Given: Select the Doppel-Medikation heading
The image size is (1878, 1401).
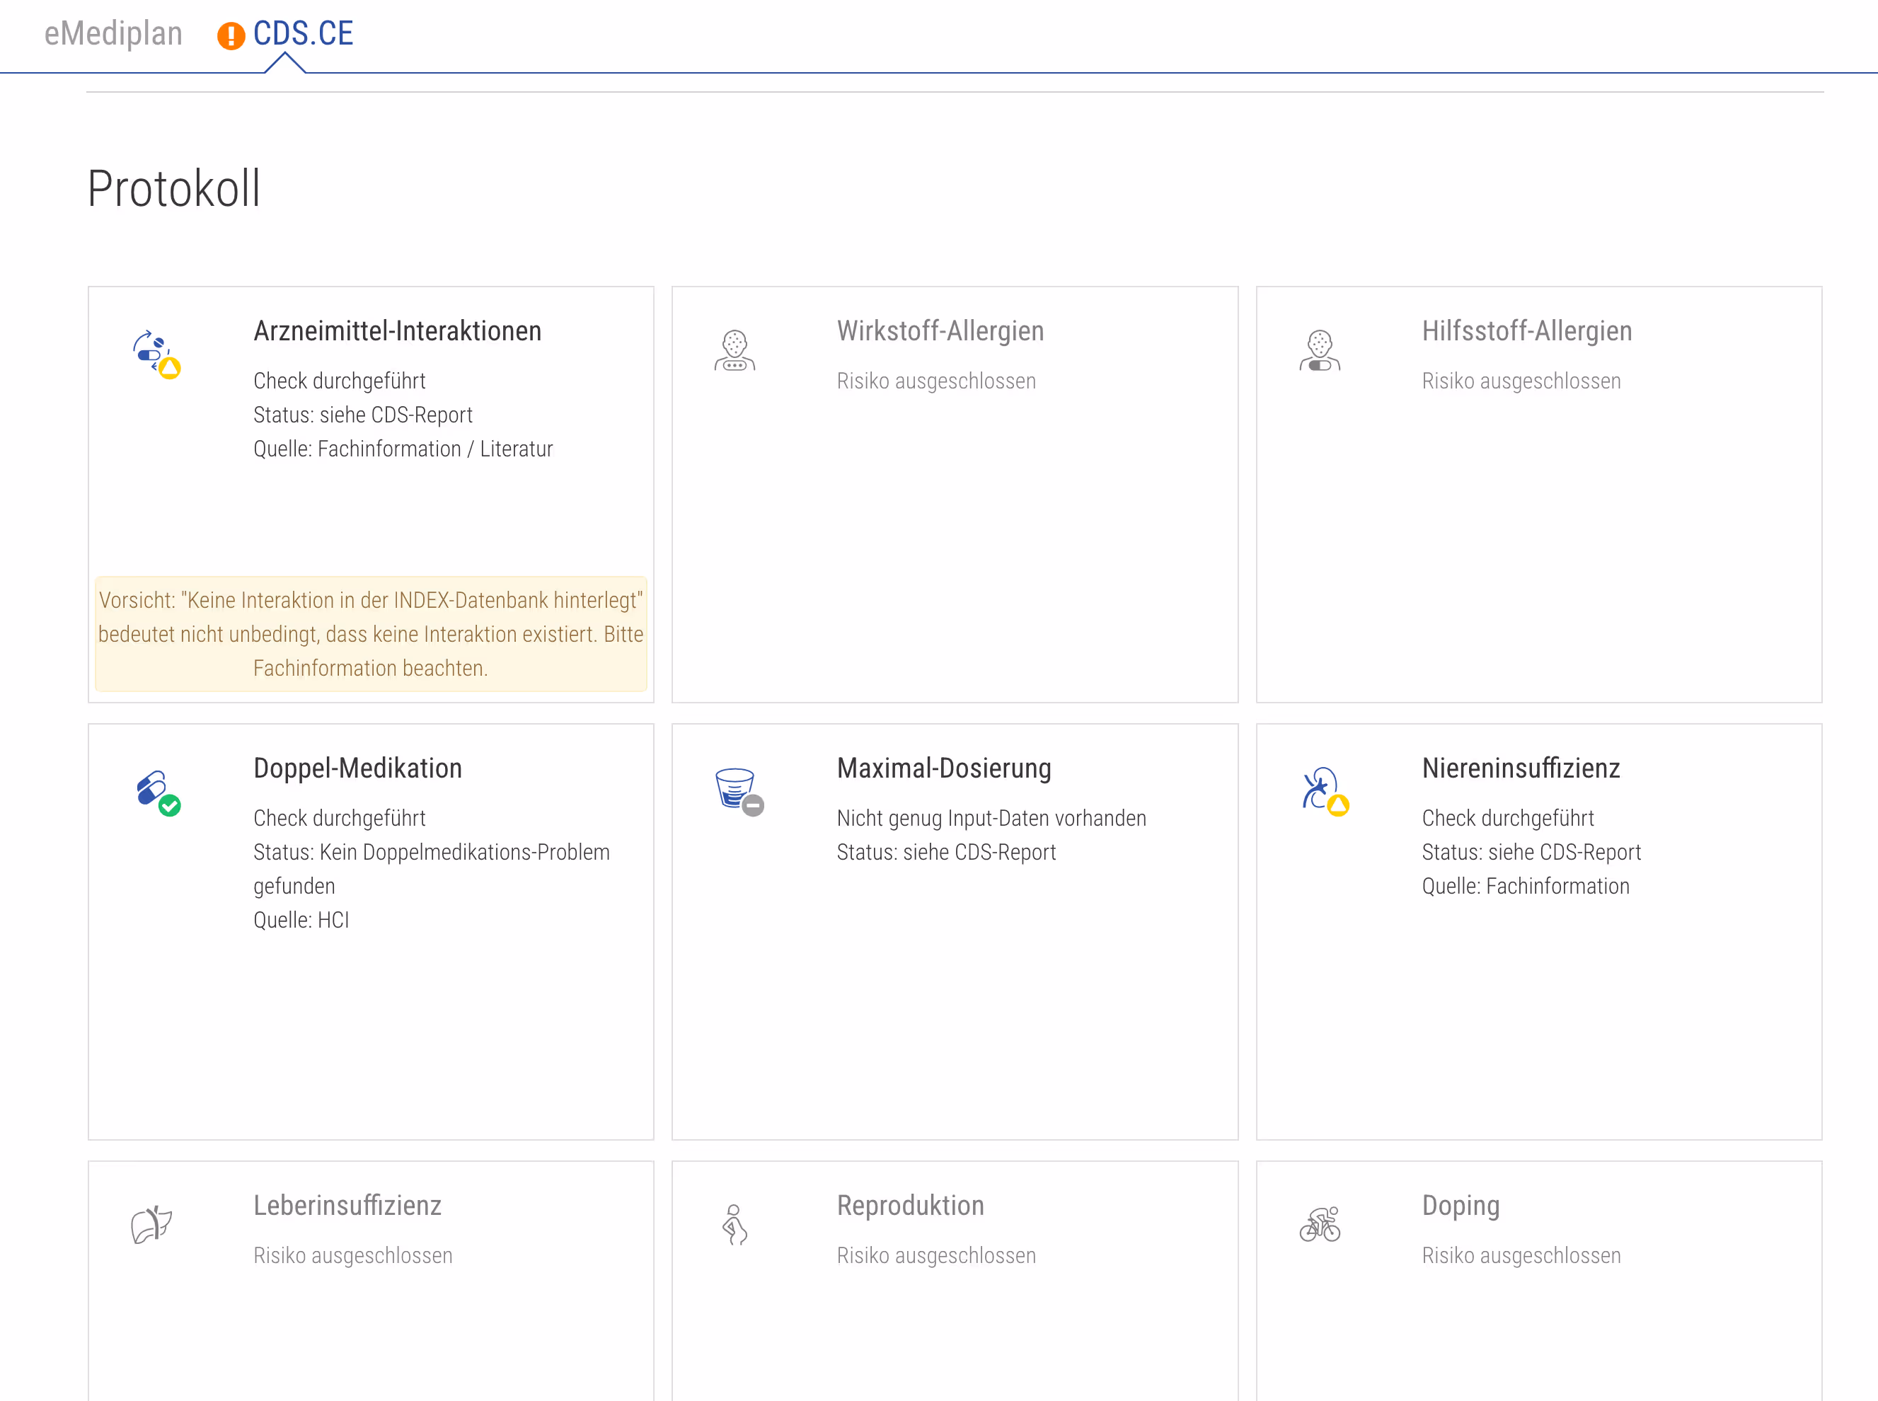Looking at the screenshot, I should pyautogui.click(x=358, y=768).
